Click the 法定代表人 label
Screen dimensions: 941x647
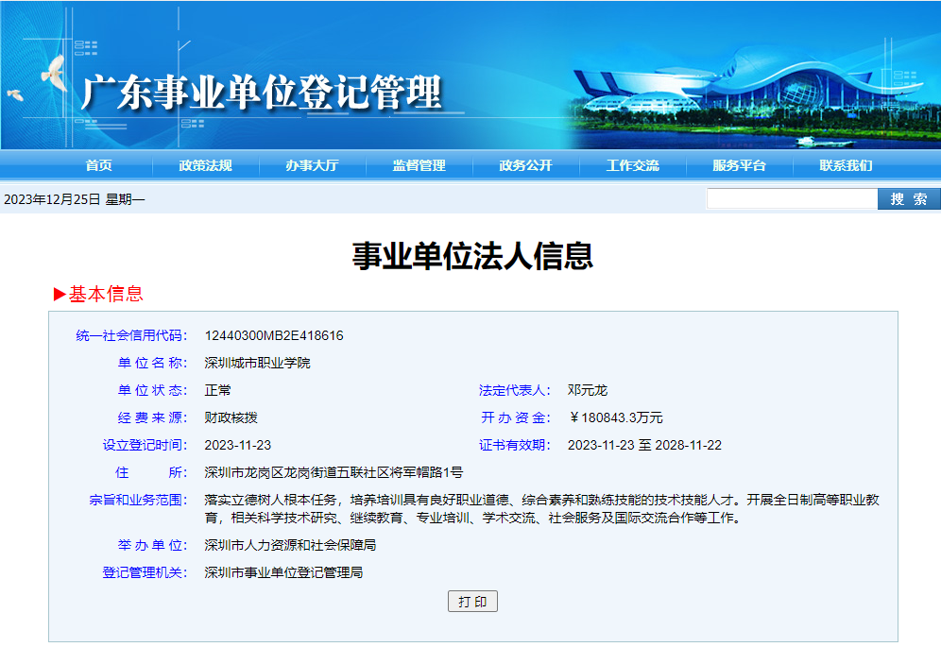[x=515, y=390]
